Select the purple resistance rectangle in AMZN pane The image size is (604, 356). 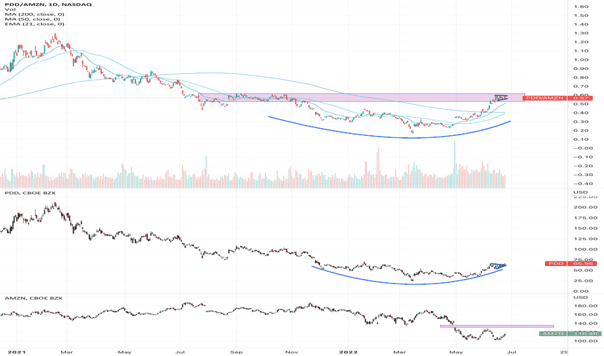pyautogui.click(x=497, y=326)
